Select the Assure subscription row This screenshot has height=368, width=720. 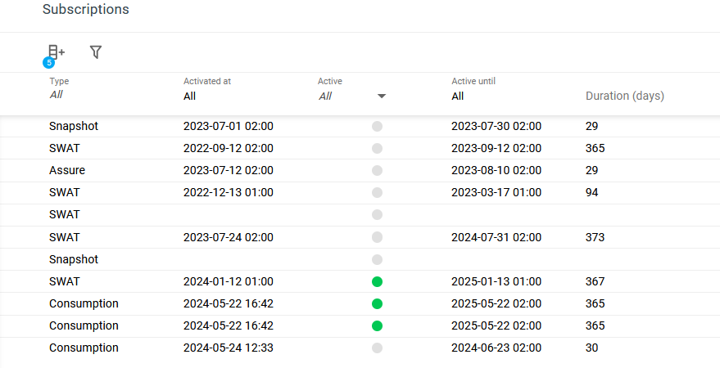click(67, 171)
